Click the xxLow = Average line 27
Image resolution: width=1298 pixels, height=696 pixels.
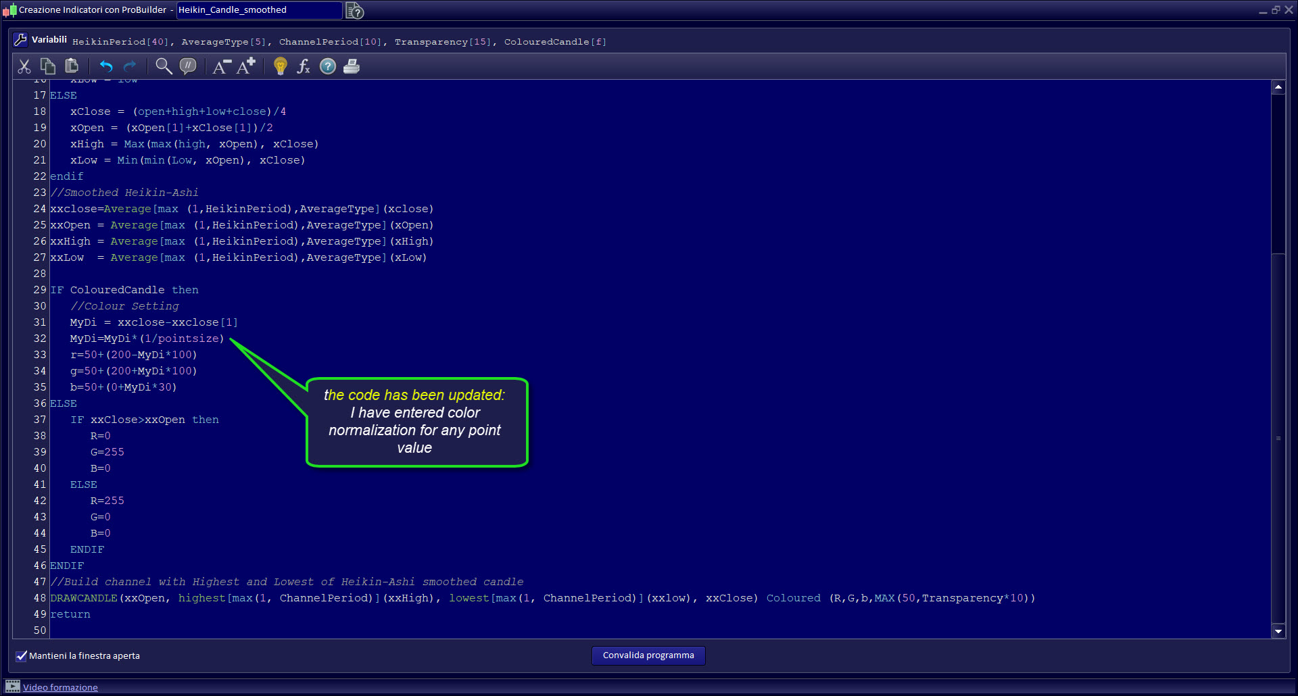point(239,257)
